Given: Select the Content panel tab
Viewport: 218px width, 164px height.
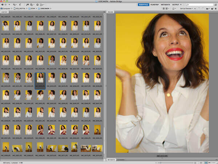Looking at the screenshot, I should point(4,12).
